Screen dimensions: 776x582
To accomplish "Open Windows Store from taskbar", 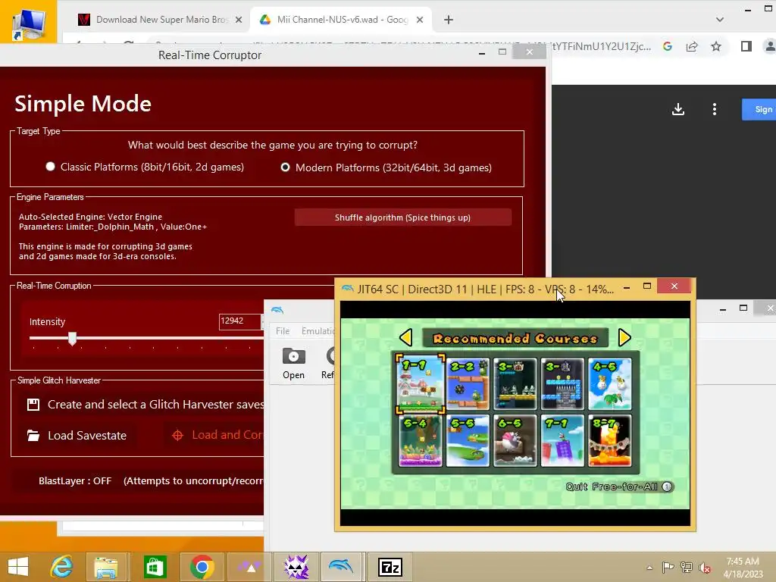I will (155, 567).
